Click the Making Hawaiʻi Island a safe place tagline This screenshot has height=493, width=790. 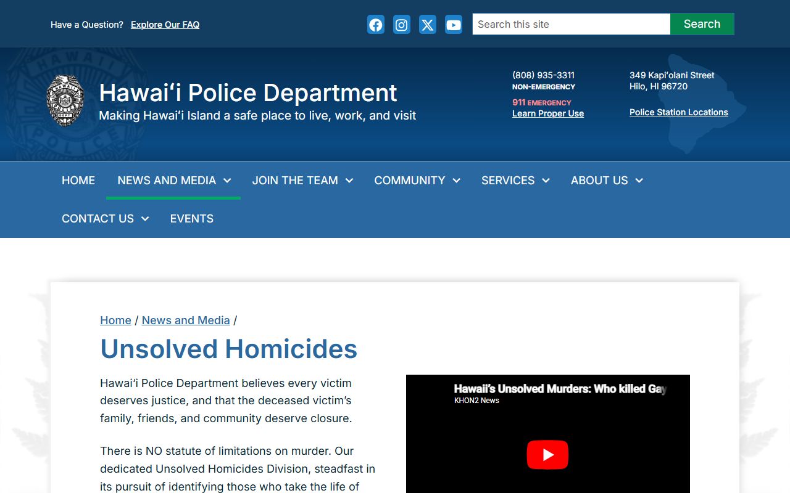[257, 115]
